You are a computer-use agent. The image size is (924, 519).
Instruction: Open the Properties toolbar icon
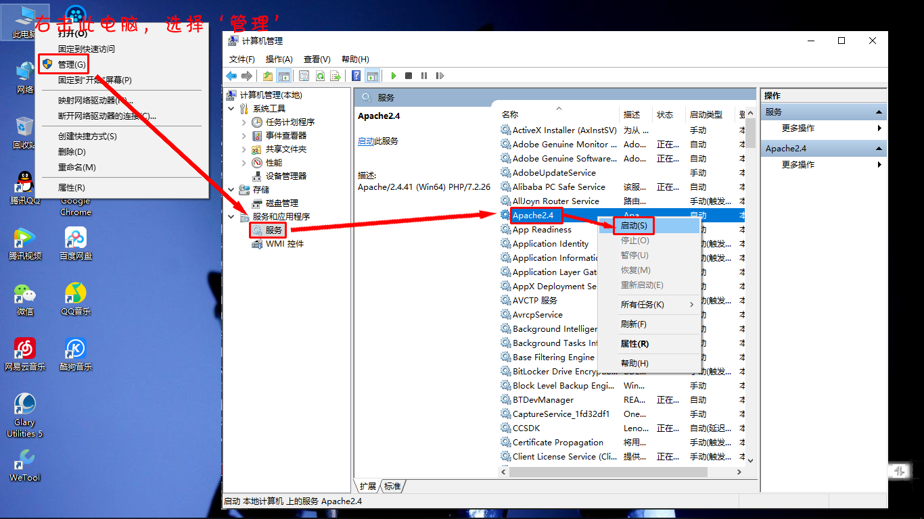(304, 76)
